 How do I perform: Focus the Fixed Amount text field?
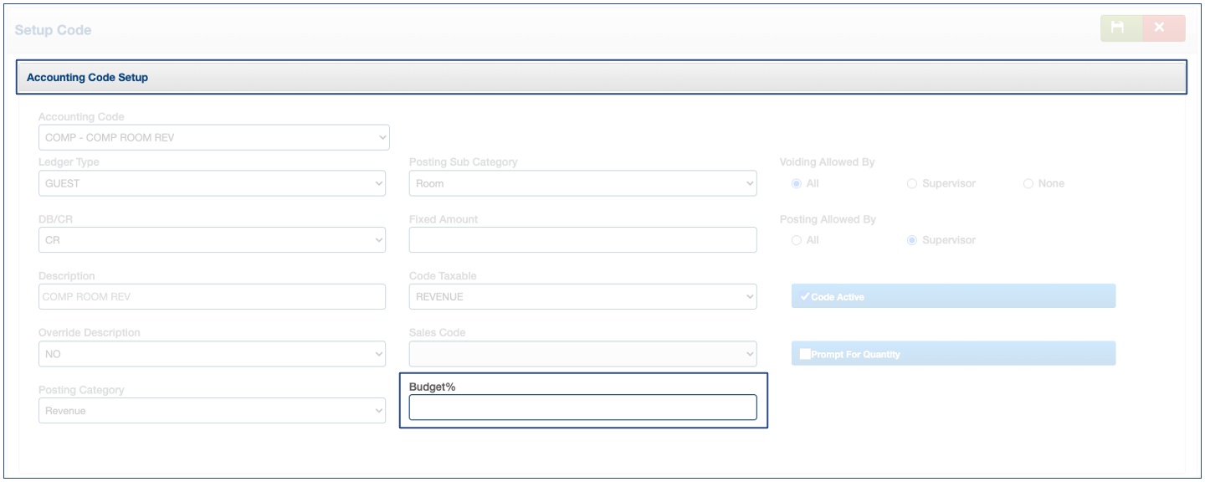pos(582,240)
